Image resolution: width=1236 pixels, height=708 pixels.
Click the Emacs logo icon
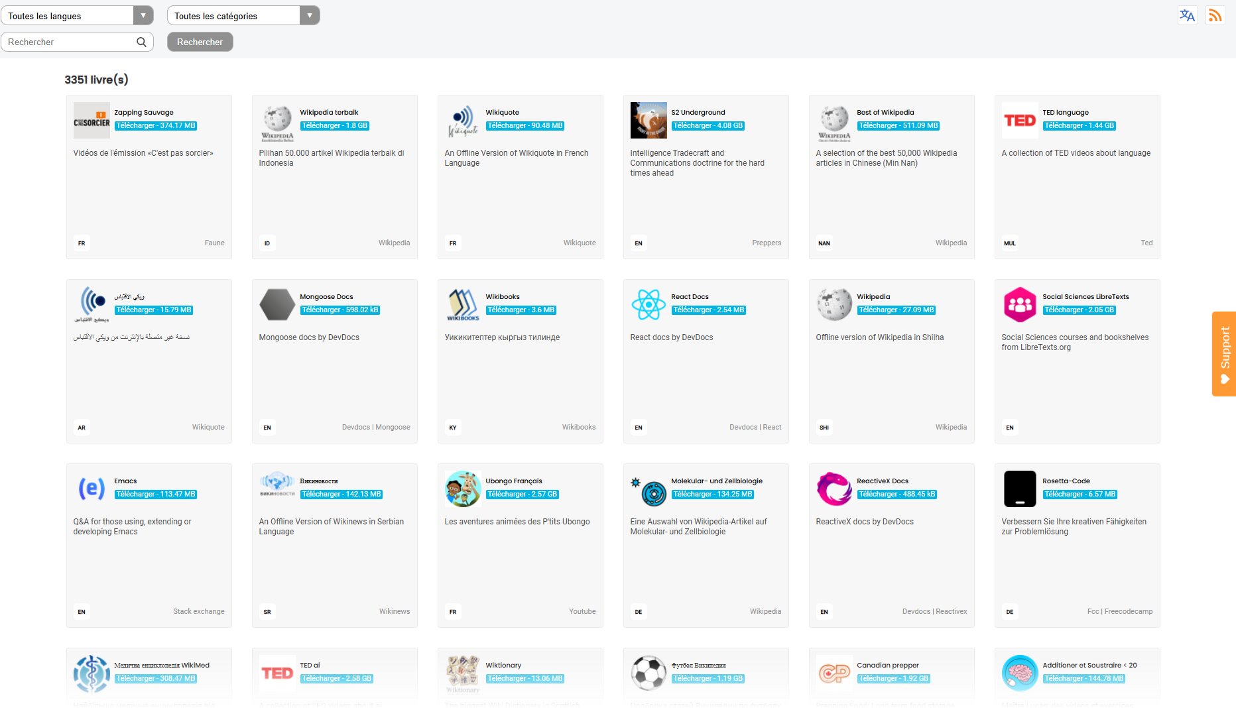92,489
